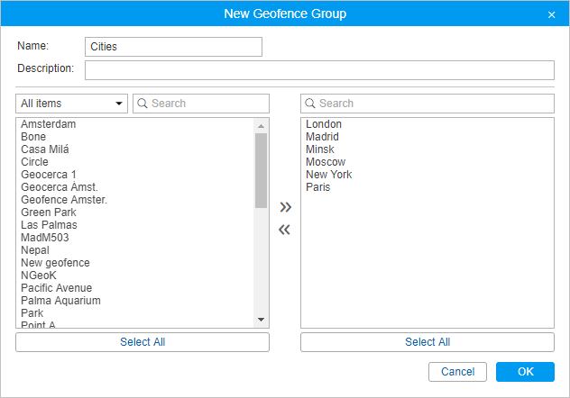Select Palma Aquarium in the left list
Screen dimensions: 570x398
coord(60,301)
